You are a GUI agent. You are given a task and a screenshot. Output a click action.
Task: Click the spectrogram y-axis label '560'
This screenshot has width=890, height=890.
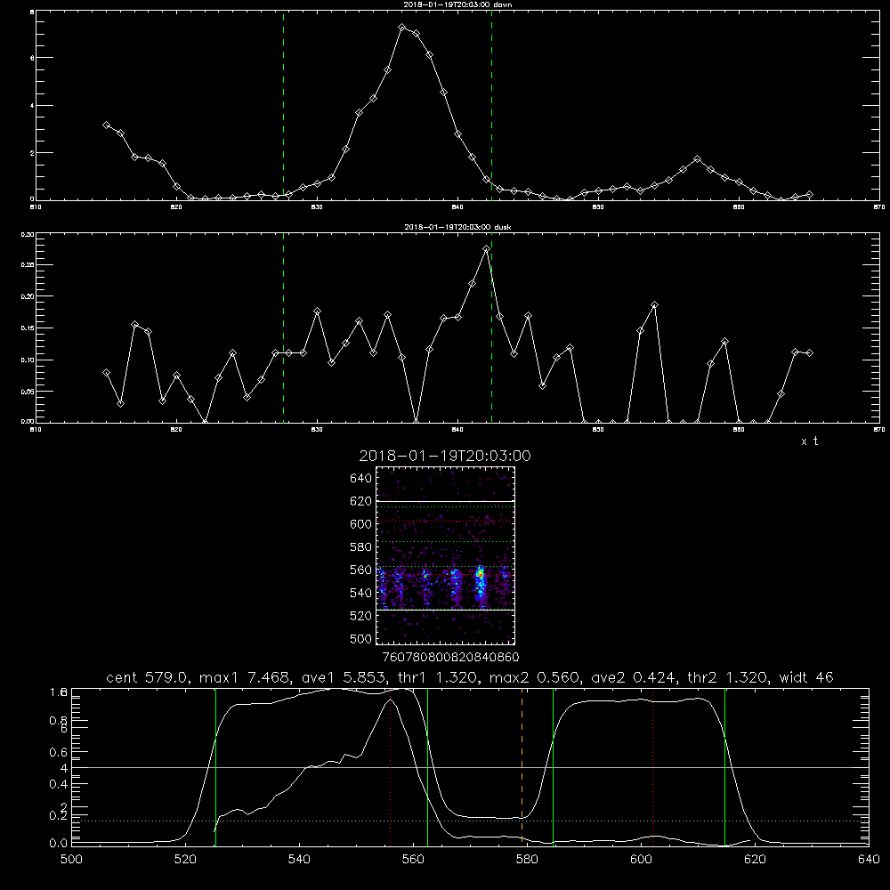click(361, 570)
